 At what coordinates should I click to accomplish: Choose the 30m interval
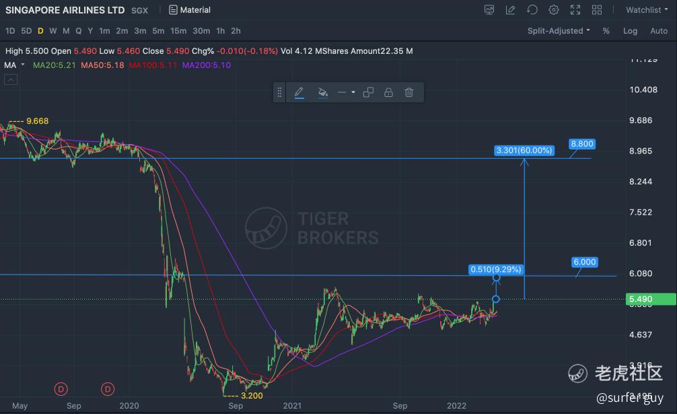coord(201,31)
